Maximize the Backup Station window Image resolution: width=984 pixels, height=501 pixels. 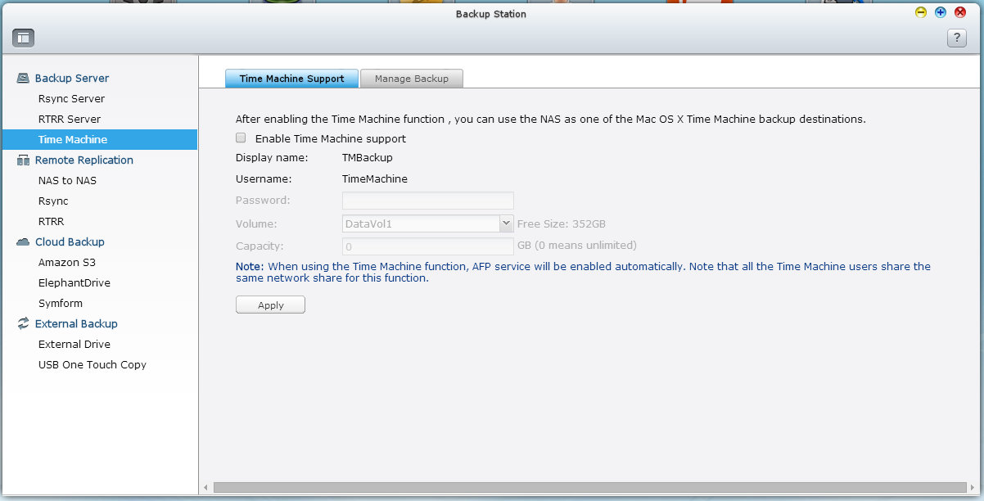click(x=941, y=12)
